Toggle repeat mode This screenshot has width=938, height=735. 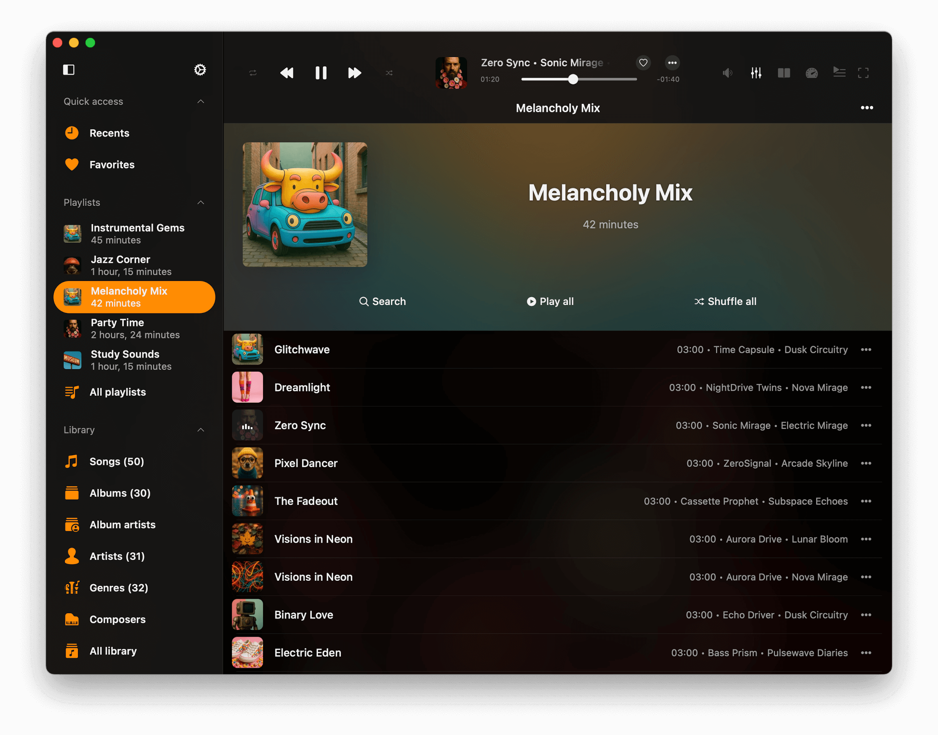click(x=253, y=73)
